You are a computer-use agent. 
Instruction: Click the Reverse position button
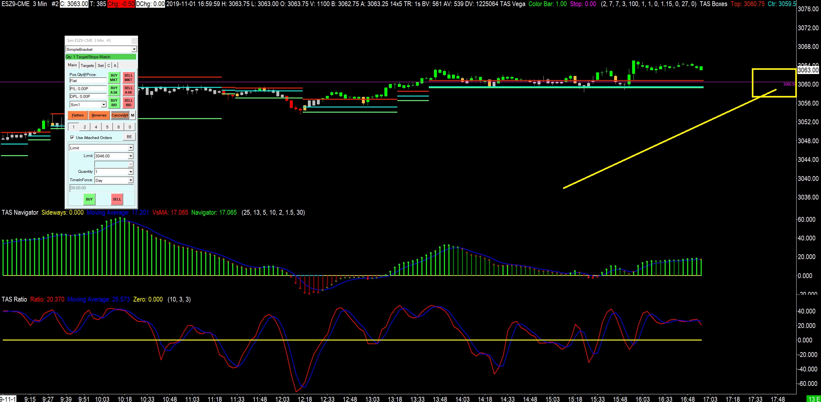[x=99, y=115]
